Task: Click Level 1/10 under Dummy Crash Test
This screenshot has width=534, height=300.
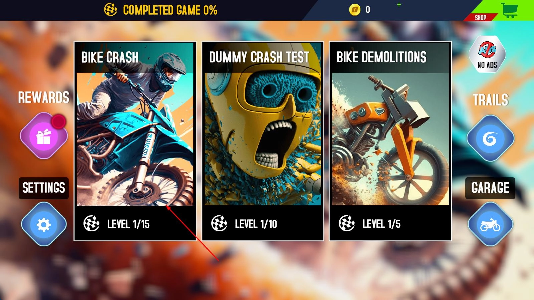Action: [256, 224]
